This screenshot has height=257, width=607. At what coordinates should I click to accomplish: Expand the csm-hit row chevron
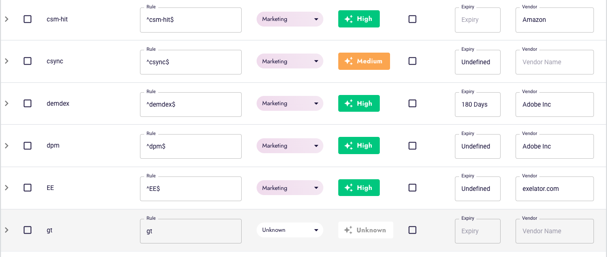click(x=7, y=19)
